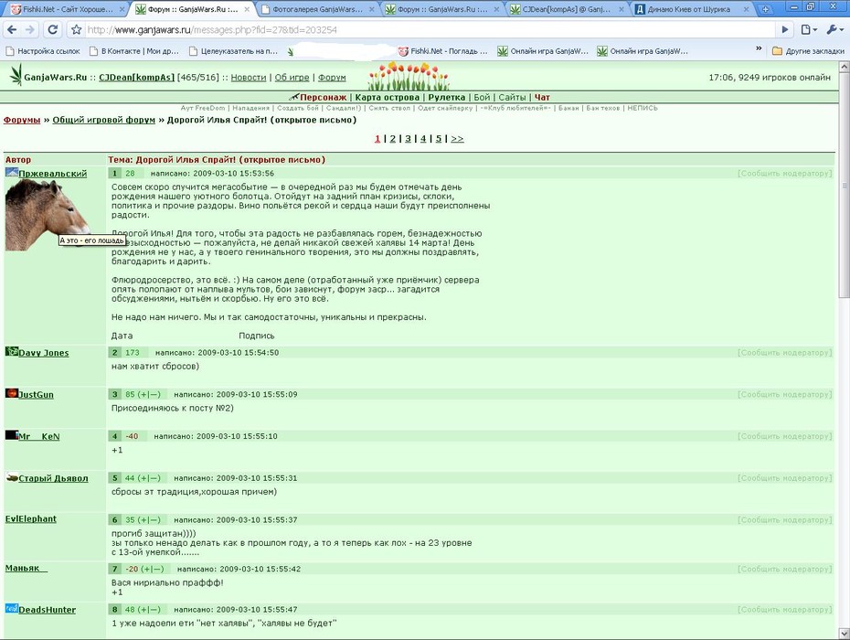Expand the hidden bookmarks chevron
Screen dimensions: 850x640
click(759, 49)
